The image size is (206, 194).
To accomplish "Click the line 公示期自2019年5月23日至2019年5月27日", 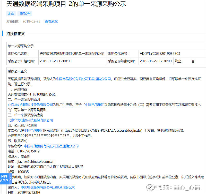I will coord(50,136).
